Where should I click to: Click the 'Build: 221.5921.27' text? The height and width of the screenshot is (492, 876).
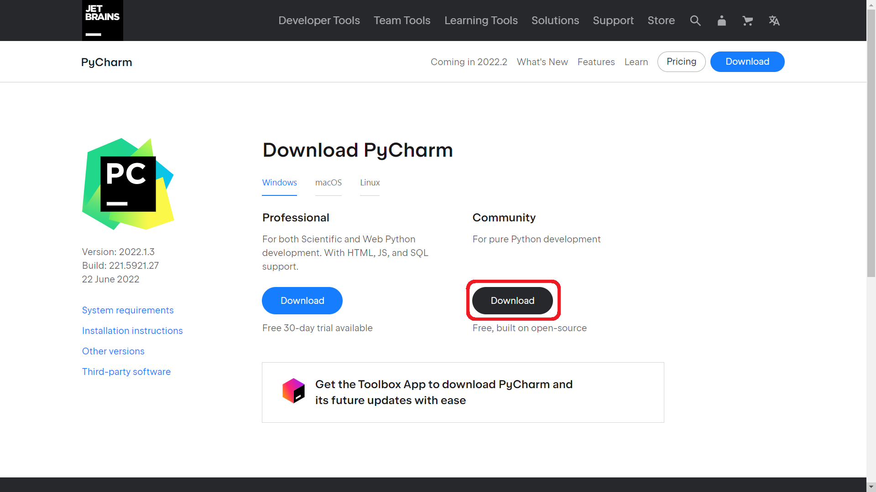pyautogui.click(x=120, y=266)
